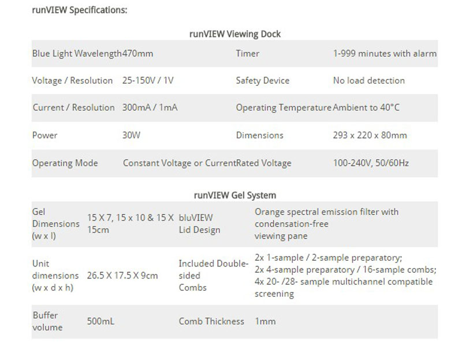Screen dimensions: 462x346
Task: Select the 500mL buffer volume value
Action: (100, 321)
